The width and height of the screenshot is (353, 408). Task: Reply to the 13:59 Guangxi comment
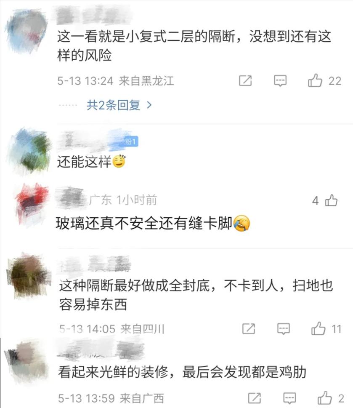[x=289, y=398]
